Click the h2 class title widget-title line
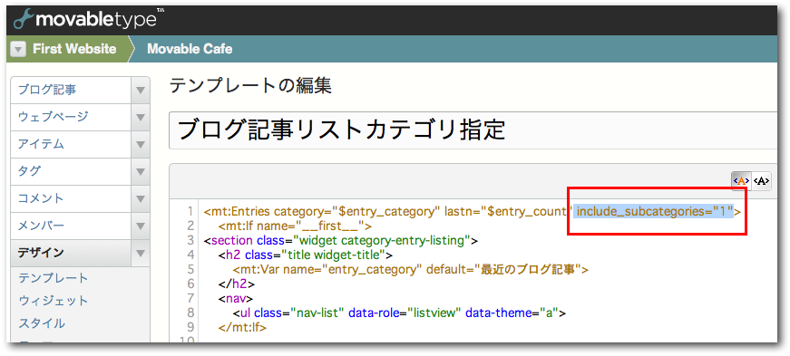This screenshot has width=790, height=356. (306, 255)
